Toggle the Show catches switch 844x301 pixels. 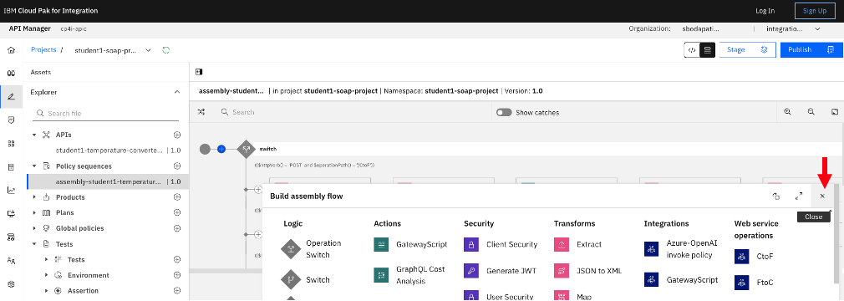[x=504, y=113]
